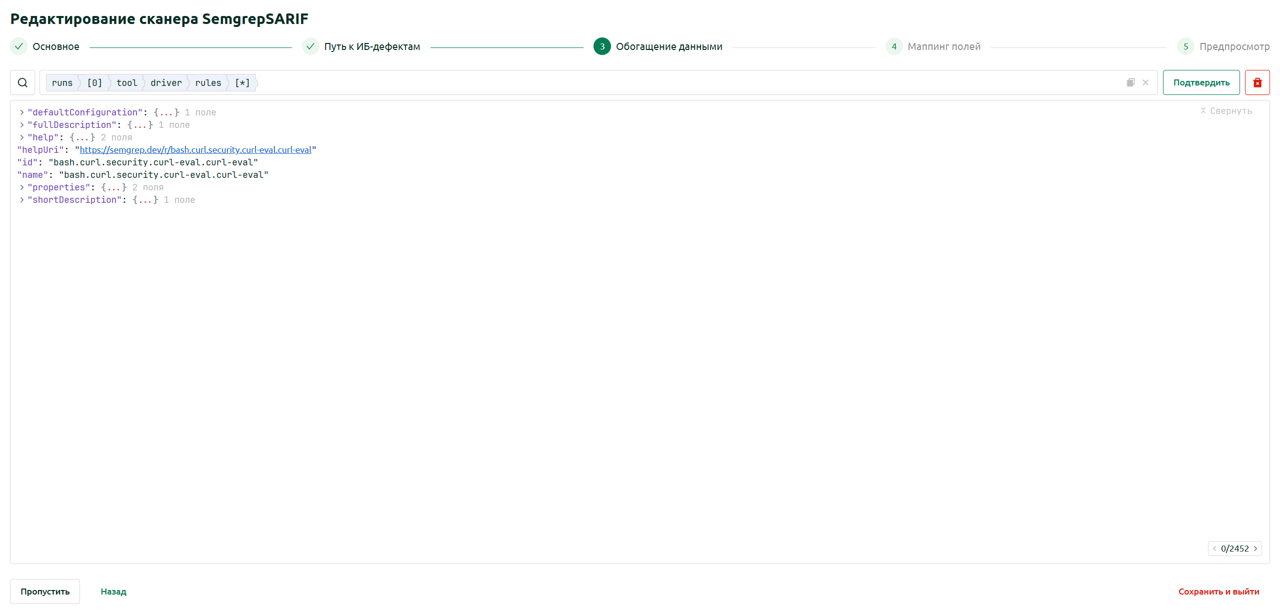1280x614 pixels.
Task: Select the driver path segment
Action: click(166, 83)
